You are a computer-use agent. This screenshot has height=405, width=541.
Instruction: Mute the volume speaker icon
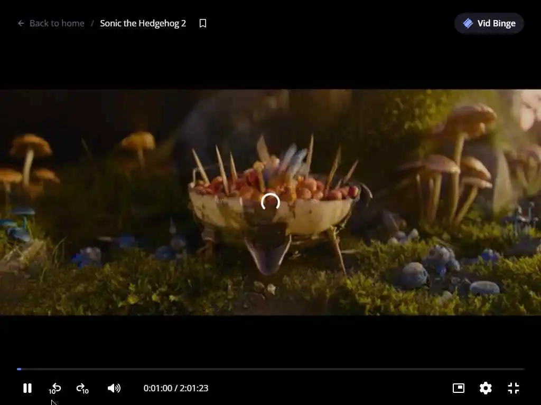[x=114, y=388]
